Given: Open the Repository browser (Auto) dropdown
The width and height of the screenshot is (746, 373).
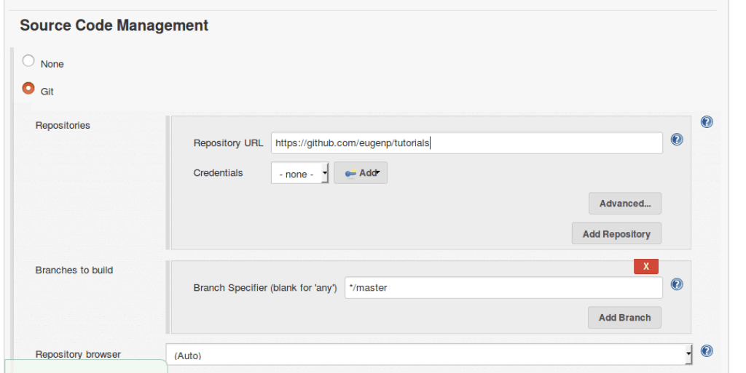Looking at the screenshot, I should (x=429, y=355).
